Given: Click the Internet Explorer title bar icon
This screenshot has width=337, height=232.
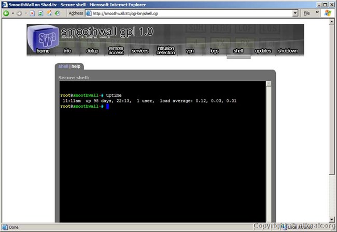Looking at the screenshot, I should [x=5, y=5].
